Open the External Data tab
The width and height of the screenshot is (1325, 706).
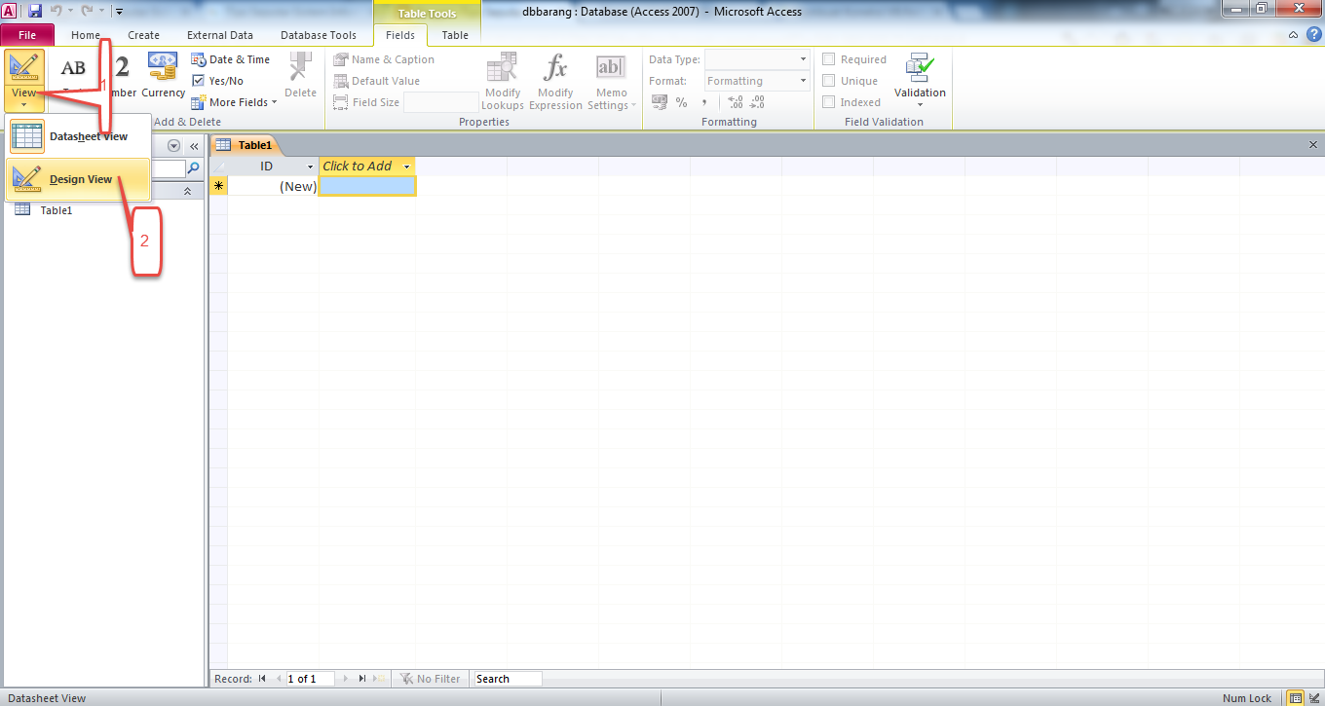(x=220, y=35)
